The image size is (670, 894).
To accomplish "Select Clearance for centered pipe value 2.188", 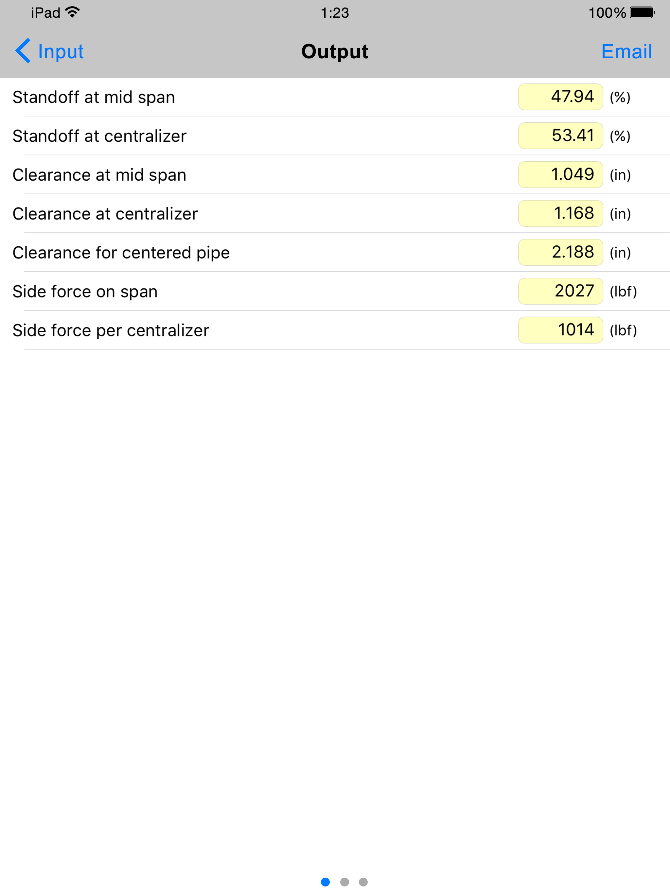I will (x=560, y=252).
